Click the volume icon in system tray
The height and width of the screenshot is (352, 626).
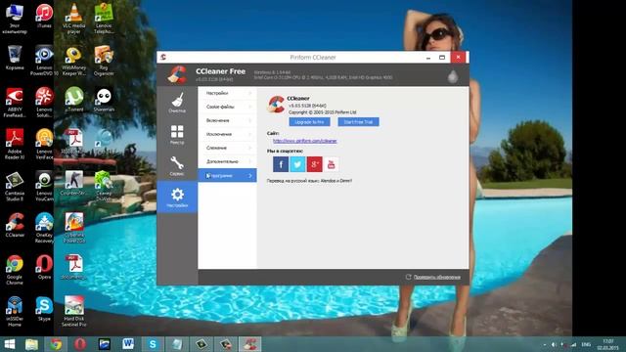554,344
